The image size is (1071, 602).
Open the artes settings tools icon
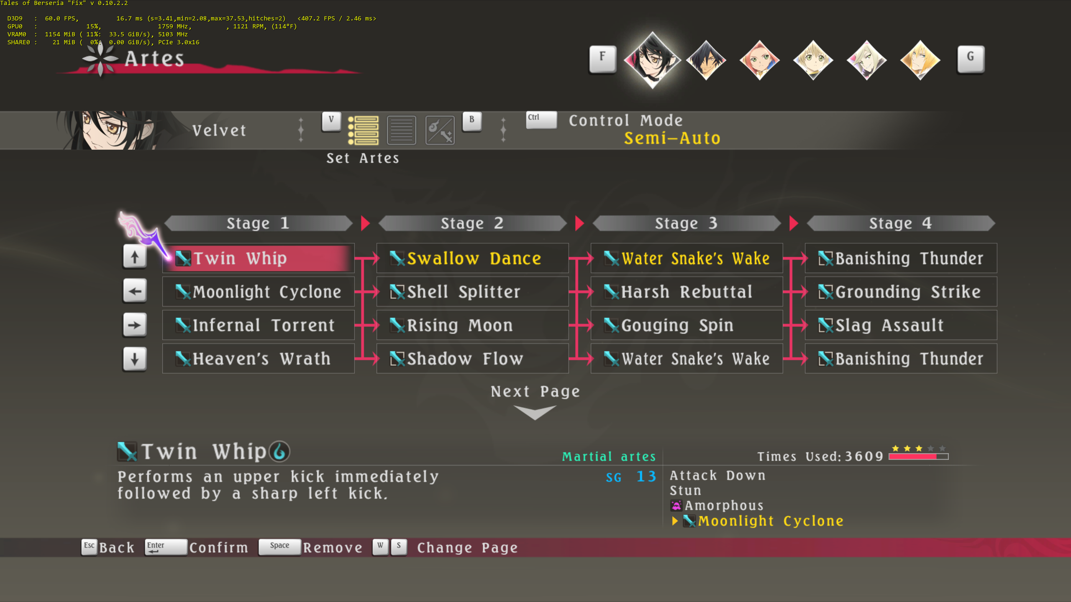[x=440, y=130]
